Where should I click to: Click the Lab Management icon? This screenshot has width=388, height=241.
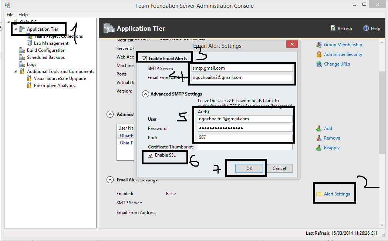pyautogui.click(x=29, y=43)
